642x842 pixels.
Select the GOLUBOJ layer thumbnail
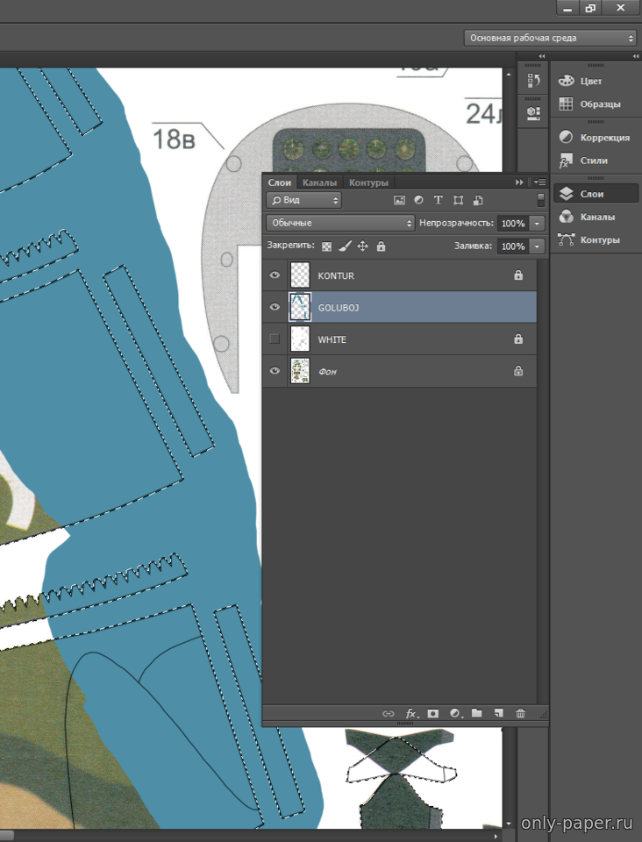(x=300, y=307)
